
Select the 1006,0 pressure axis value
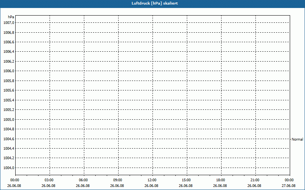point(9,71)
